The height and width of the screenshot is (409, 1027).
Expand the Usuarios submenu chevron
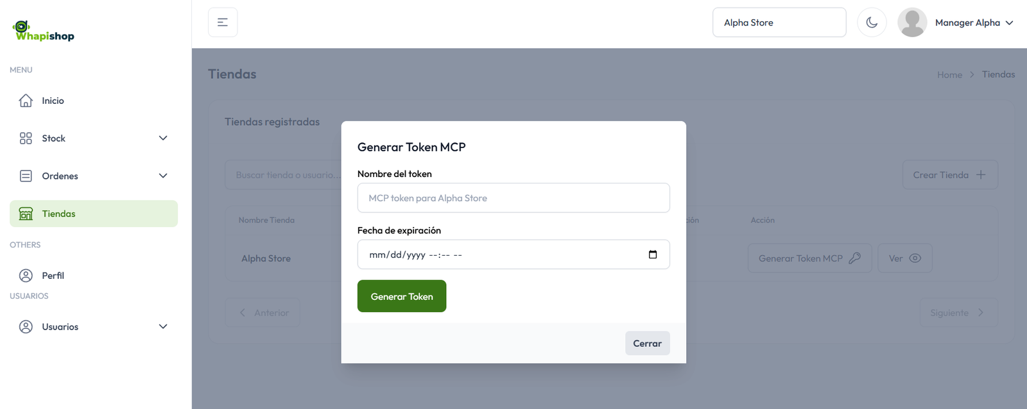(163, 327)
